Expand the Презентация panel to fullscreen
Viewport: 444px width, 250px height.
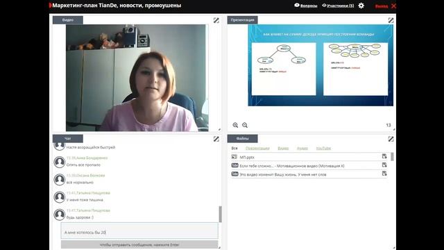(391, 20)
